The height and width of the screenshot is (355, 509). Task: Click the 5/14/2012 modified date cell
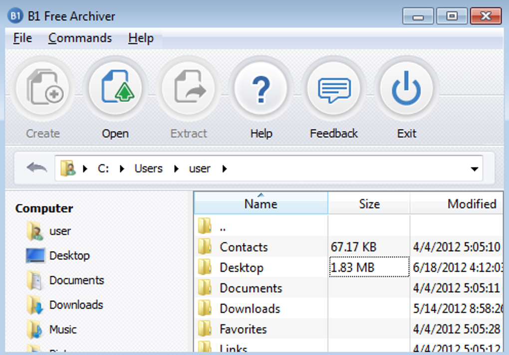pyautogui.click(x=458, y=309)
